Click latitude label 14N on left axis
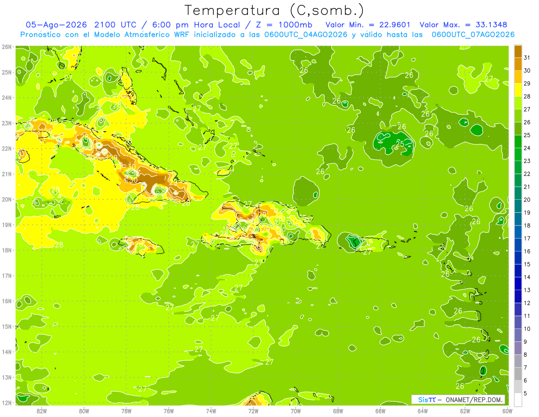539x417 pixels. pos(6,352)
